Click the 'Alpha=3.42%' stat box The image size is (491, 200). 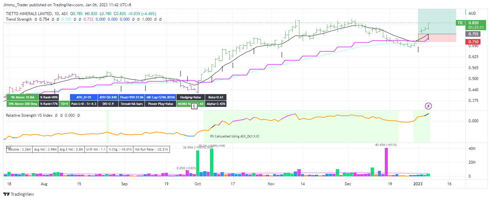216,104
